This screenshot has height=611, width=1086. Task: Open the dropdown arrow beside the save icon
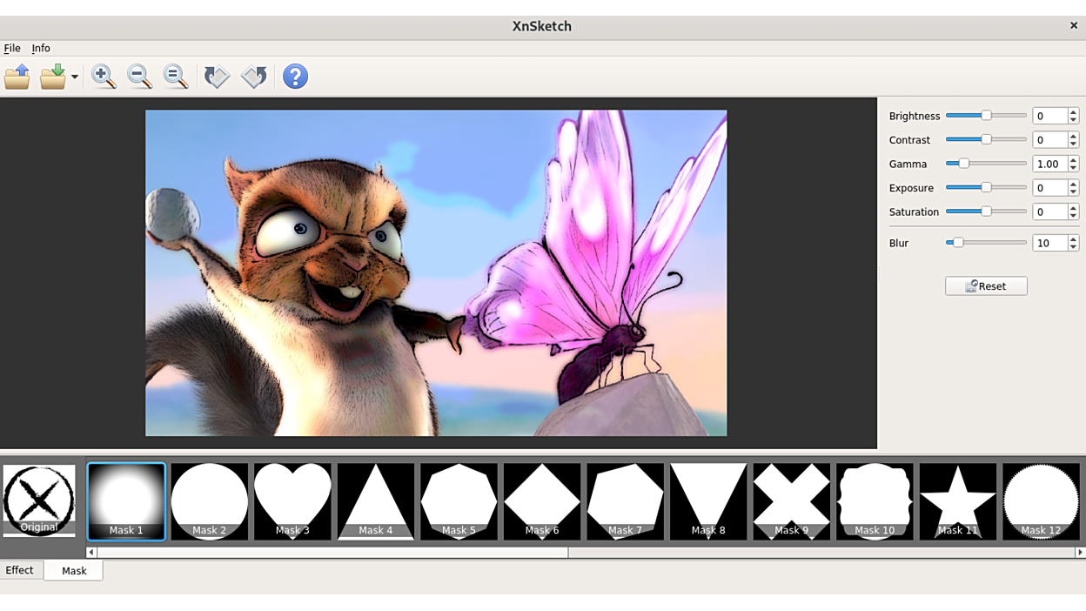coord(75,77)
